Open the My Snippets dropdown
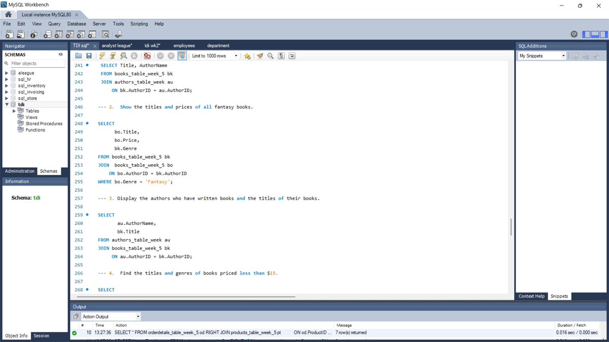Viewport: 609px width, 342px height. click(542, 56)
